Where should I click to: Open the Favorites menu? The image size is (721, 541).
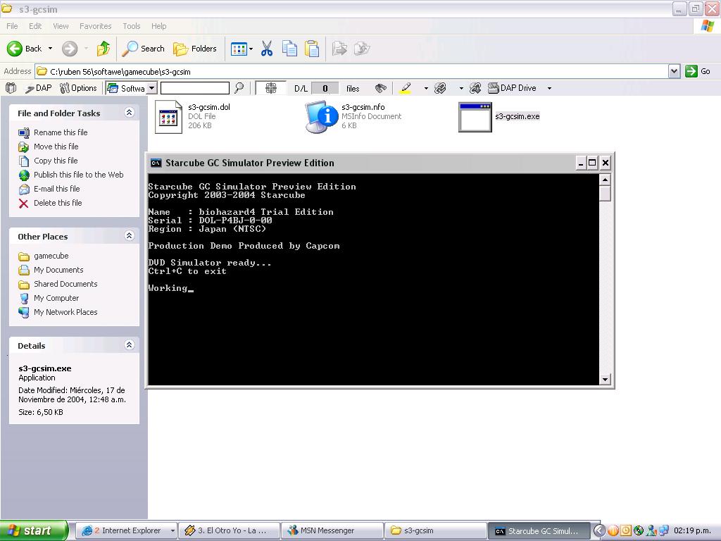[x=95, y=26]
